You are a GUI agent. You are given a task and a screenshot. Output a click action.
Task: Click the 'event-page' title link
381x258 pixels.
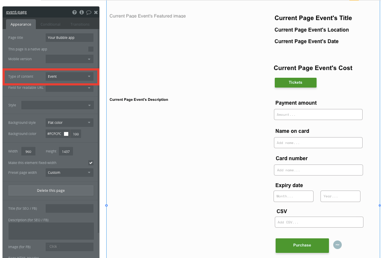[x=16, y=12]
